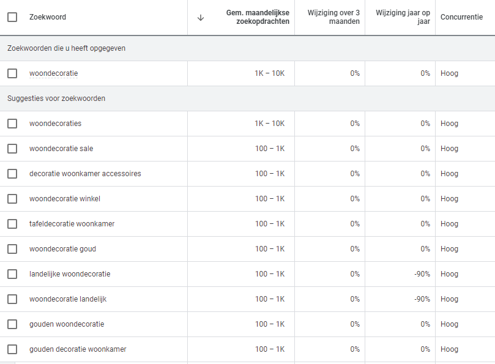
Task: Check the woondecoratie goud row
Action: [x=12, y=249]
